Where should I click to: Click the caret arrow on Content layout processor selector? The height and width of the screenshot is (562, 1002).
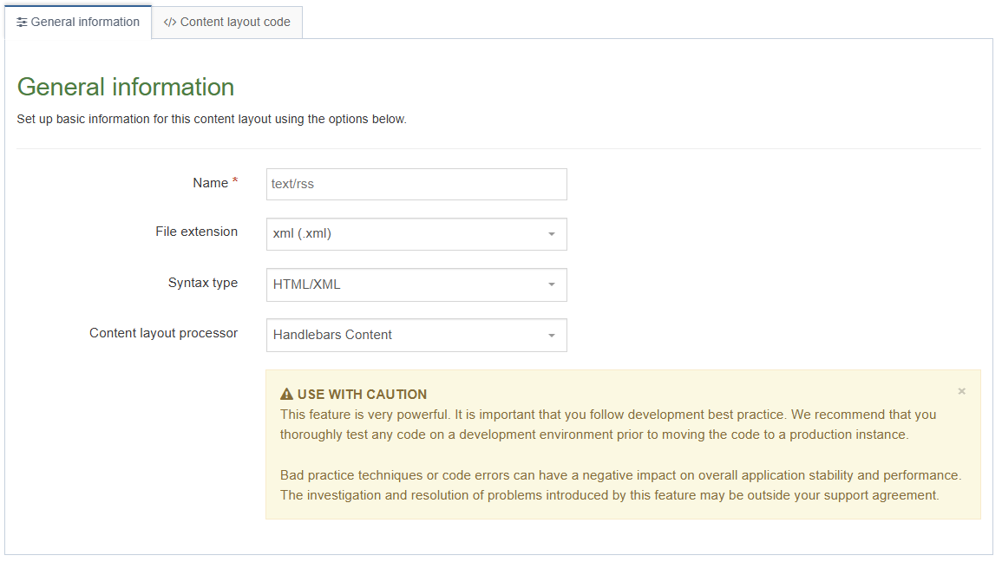click(x=553, y=335)
